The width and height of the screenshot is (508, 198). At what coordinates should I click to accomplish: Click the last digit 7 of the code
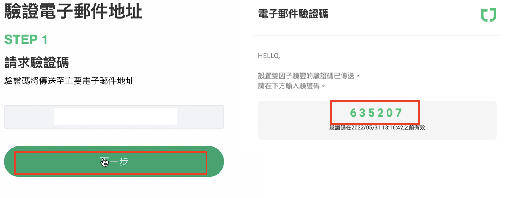pos(399,113)
